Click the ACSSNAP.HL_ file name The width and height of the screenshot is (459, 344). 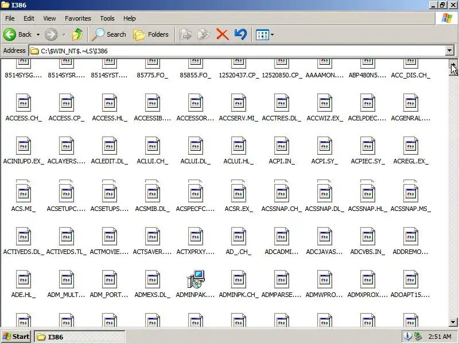368,209
